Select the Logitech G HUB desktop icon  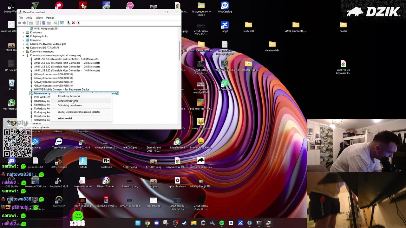point(59,182)
